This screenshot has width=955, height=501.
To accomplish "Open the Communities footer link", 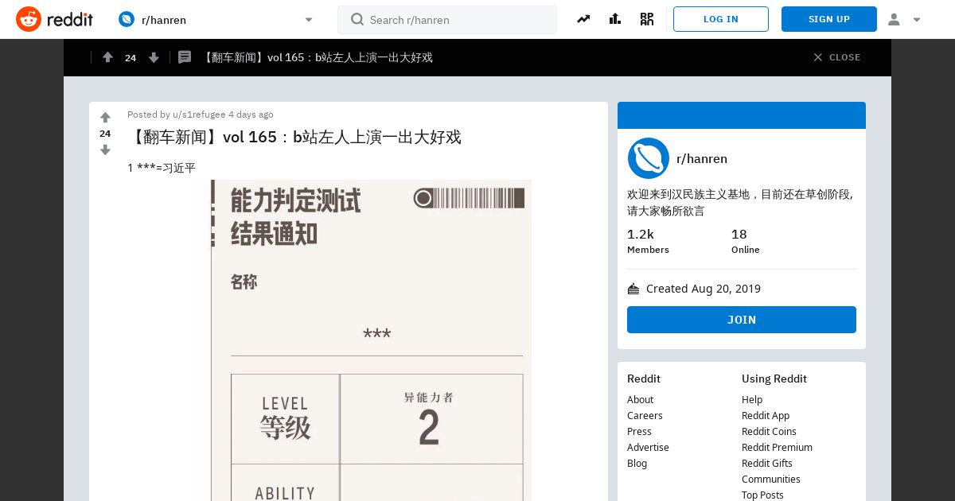I will tap(771, 480).
